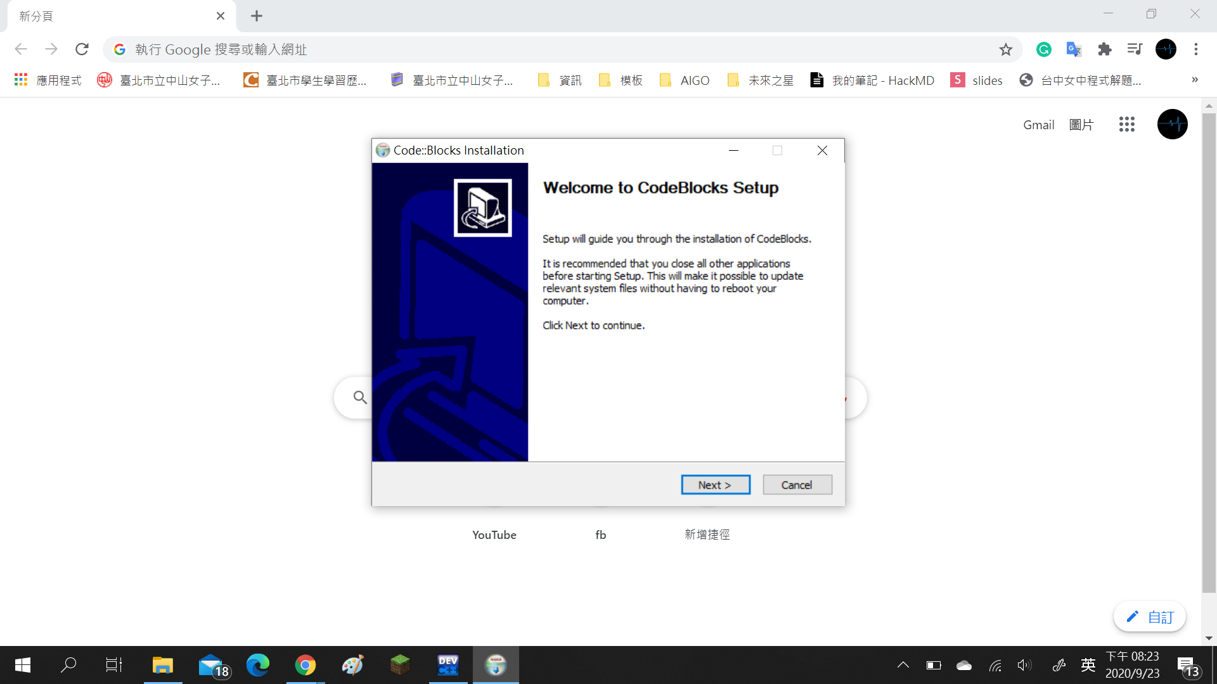Open the Grammarly extension icon
Image resolution: width=1217 pixels, height=684 pixels.
coord(1043,49)
